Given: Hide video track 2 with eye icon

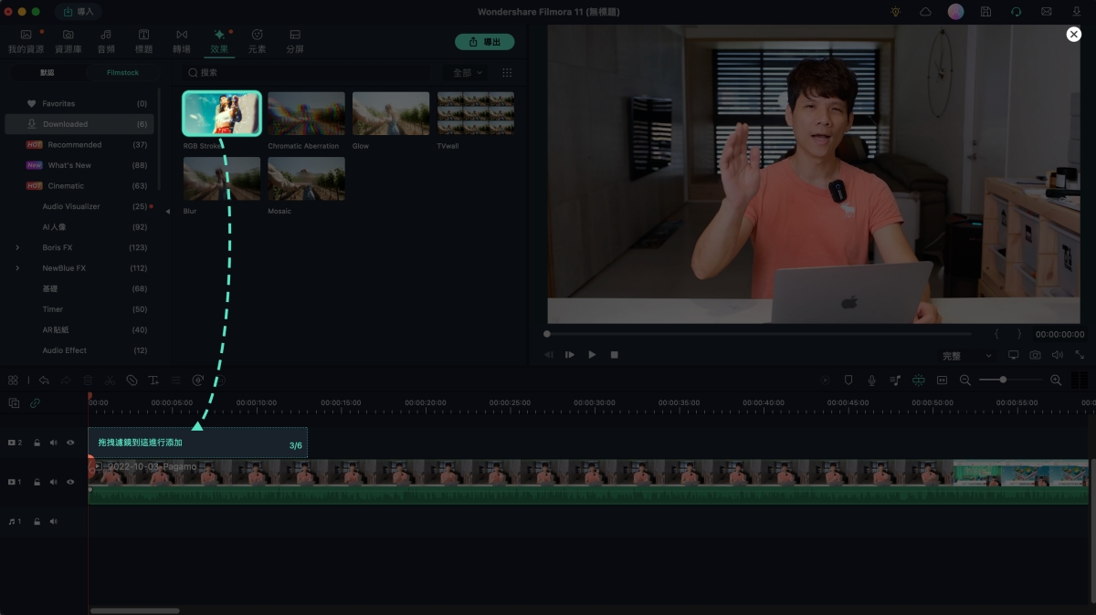Looking at the screenshot, I should point(70,443).
